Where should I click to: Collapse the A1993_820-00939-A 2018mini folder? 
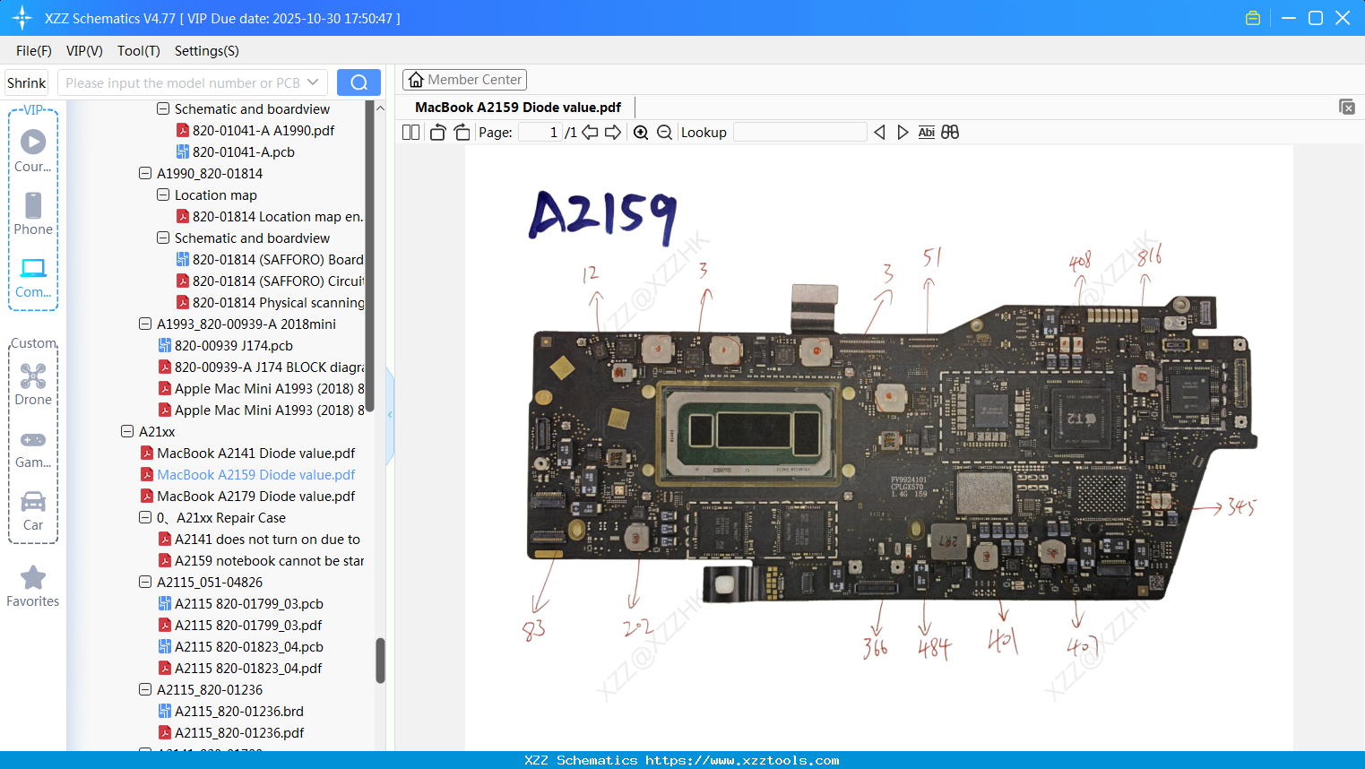(x=145, y=324)
